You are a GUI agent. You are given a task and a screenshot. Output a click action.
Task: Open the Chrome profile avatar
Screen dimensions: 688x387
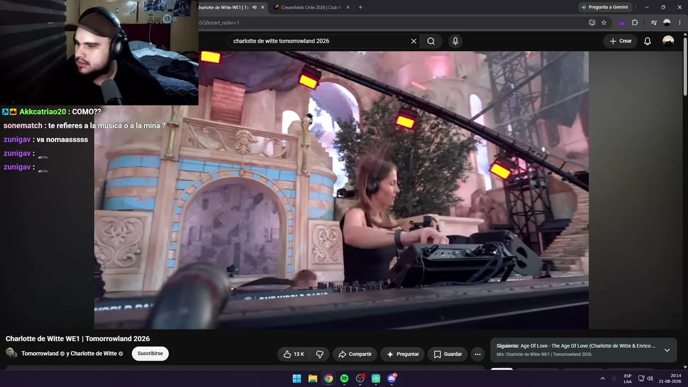click(x=667, y=23)
